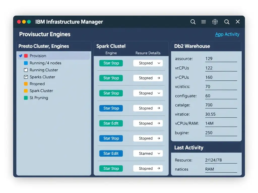
Task: Click the Engine column header
Action: point(111,53)
